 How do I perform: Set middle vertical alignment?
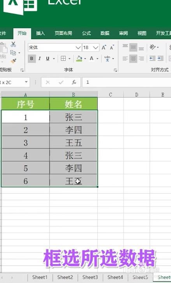[x=133, y=47]
